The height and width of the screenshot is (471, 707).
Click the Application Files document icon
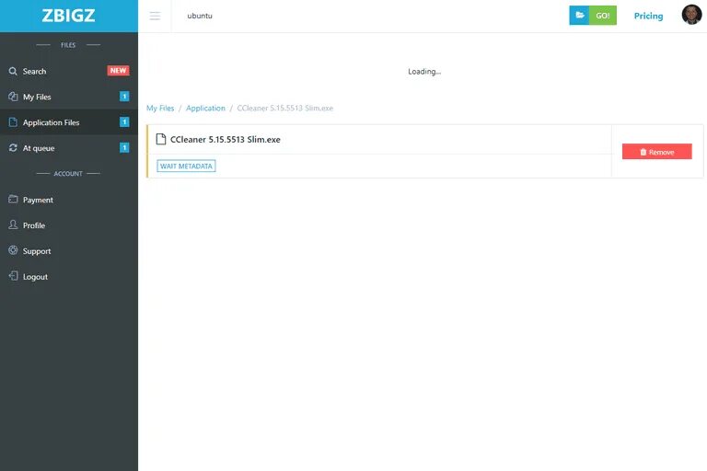[x=13, y=122]
